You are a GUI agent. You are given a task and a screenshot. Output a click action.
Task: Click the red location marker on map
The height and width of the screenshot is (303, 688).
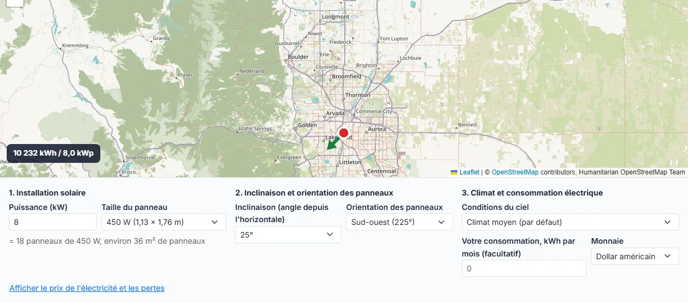point(344,133)
